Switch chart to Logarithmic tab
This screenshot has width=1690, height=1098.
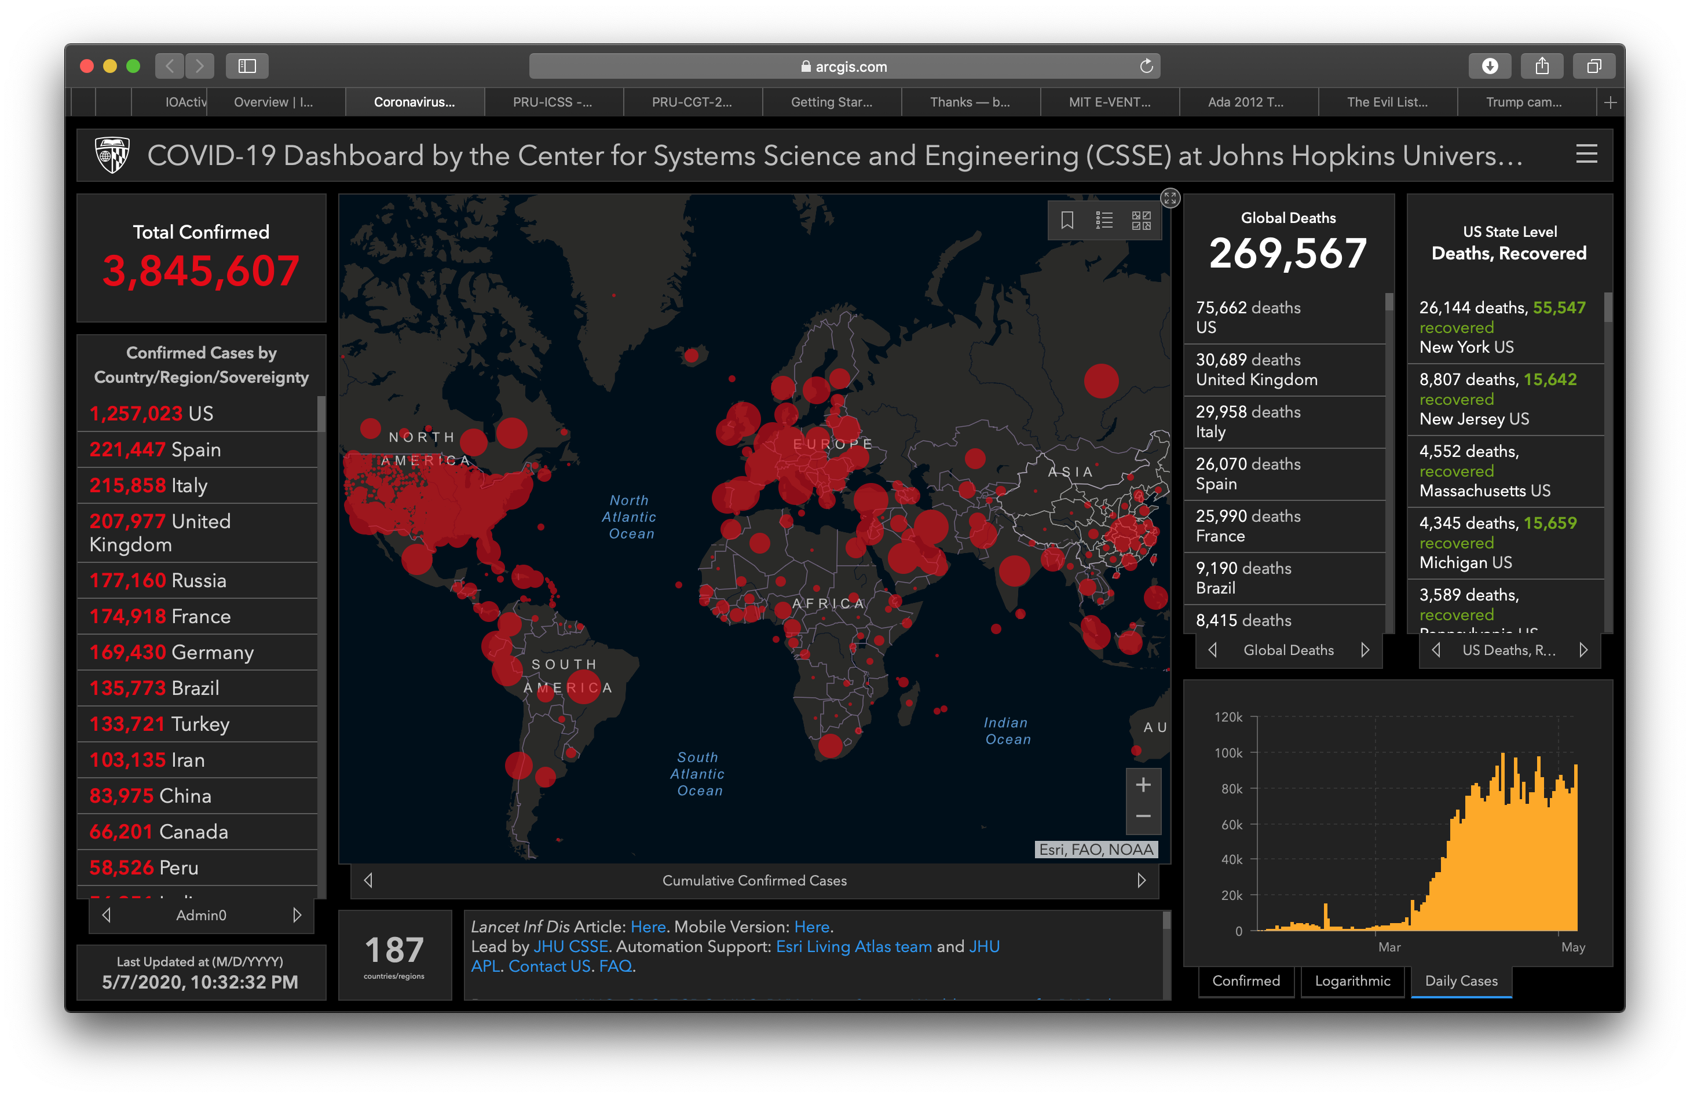pos(1352,981)
